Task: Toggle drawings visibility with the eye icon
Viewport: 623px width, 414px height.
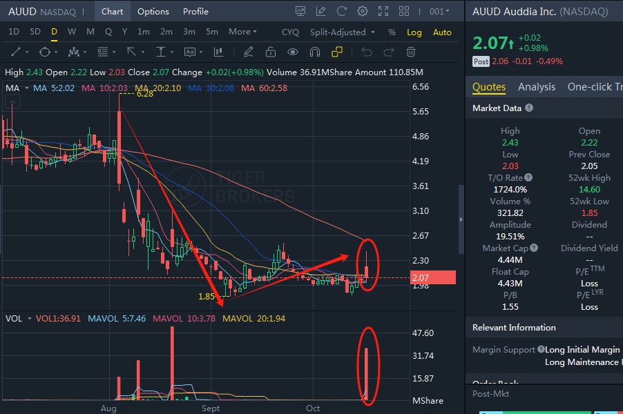Action: [293, 52]
